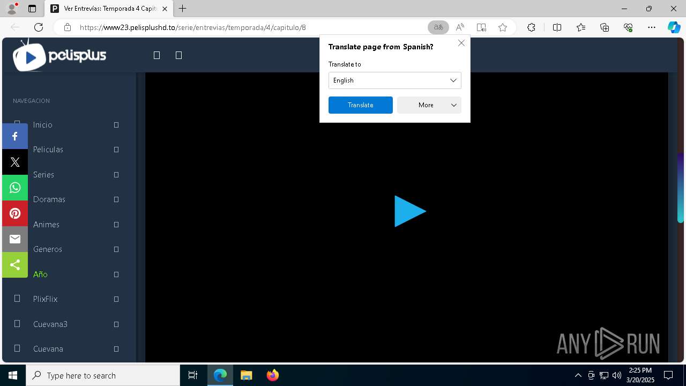Image resolution: width=686 pixels, height=386 pixels.
Task: Expand the Doramas row arrow icon
Action: pyautogui.click(x=116, y=199)
